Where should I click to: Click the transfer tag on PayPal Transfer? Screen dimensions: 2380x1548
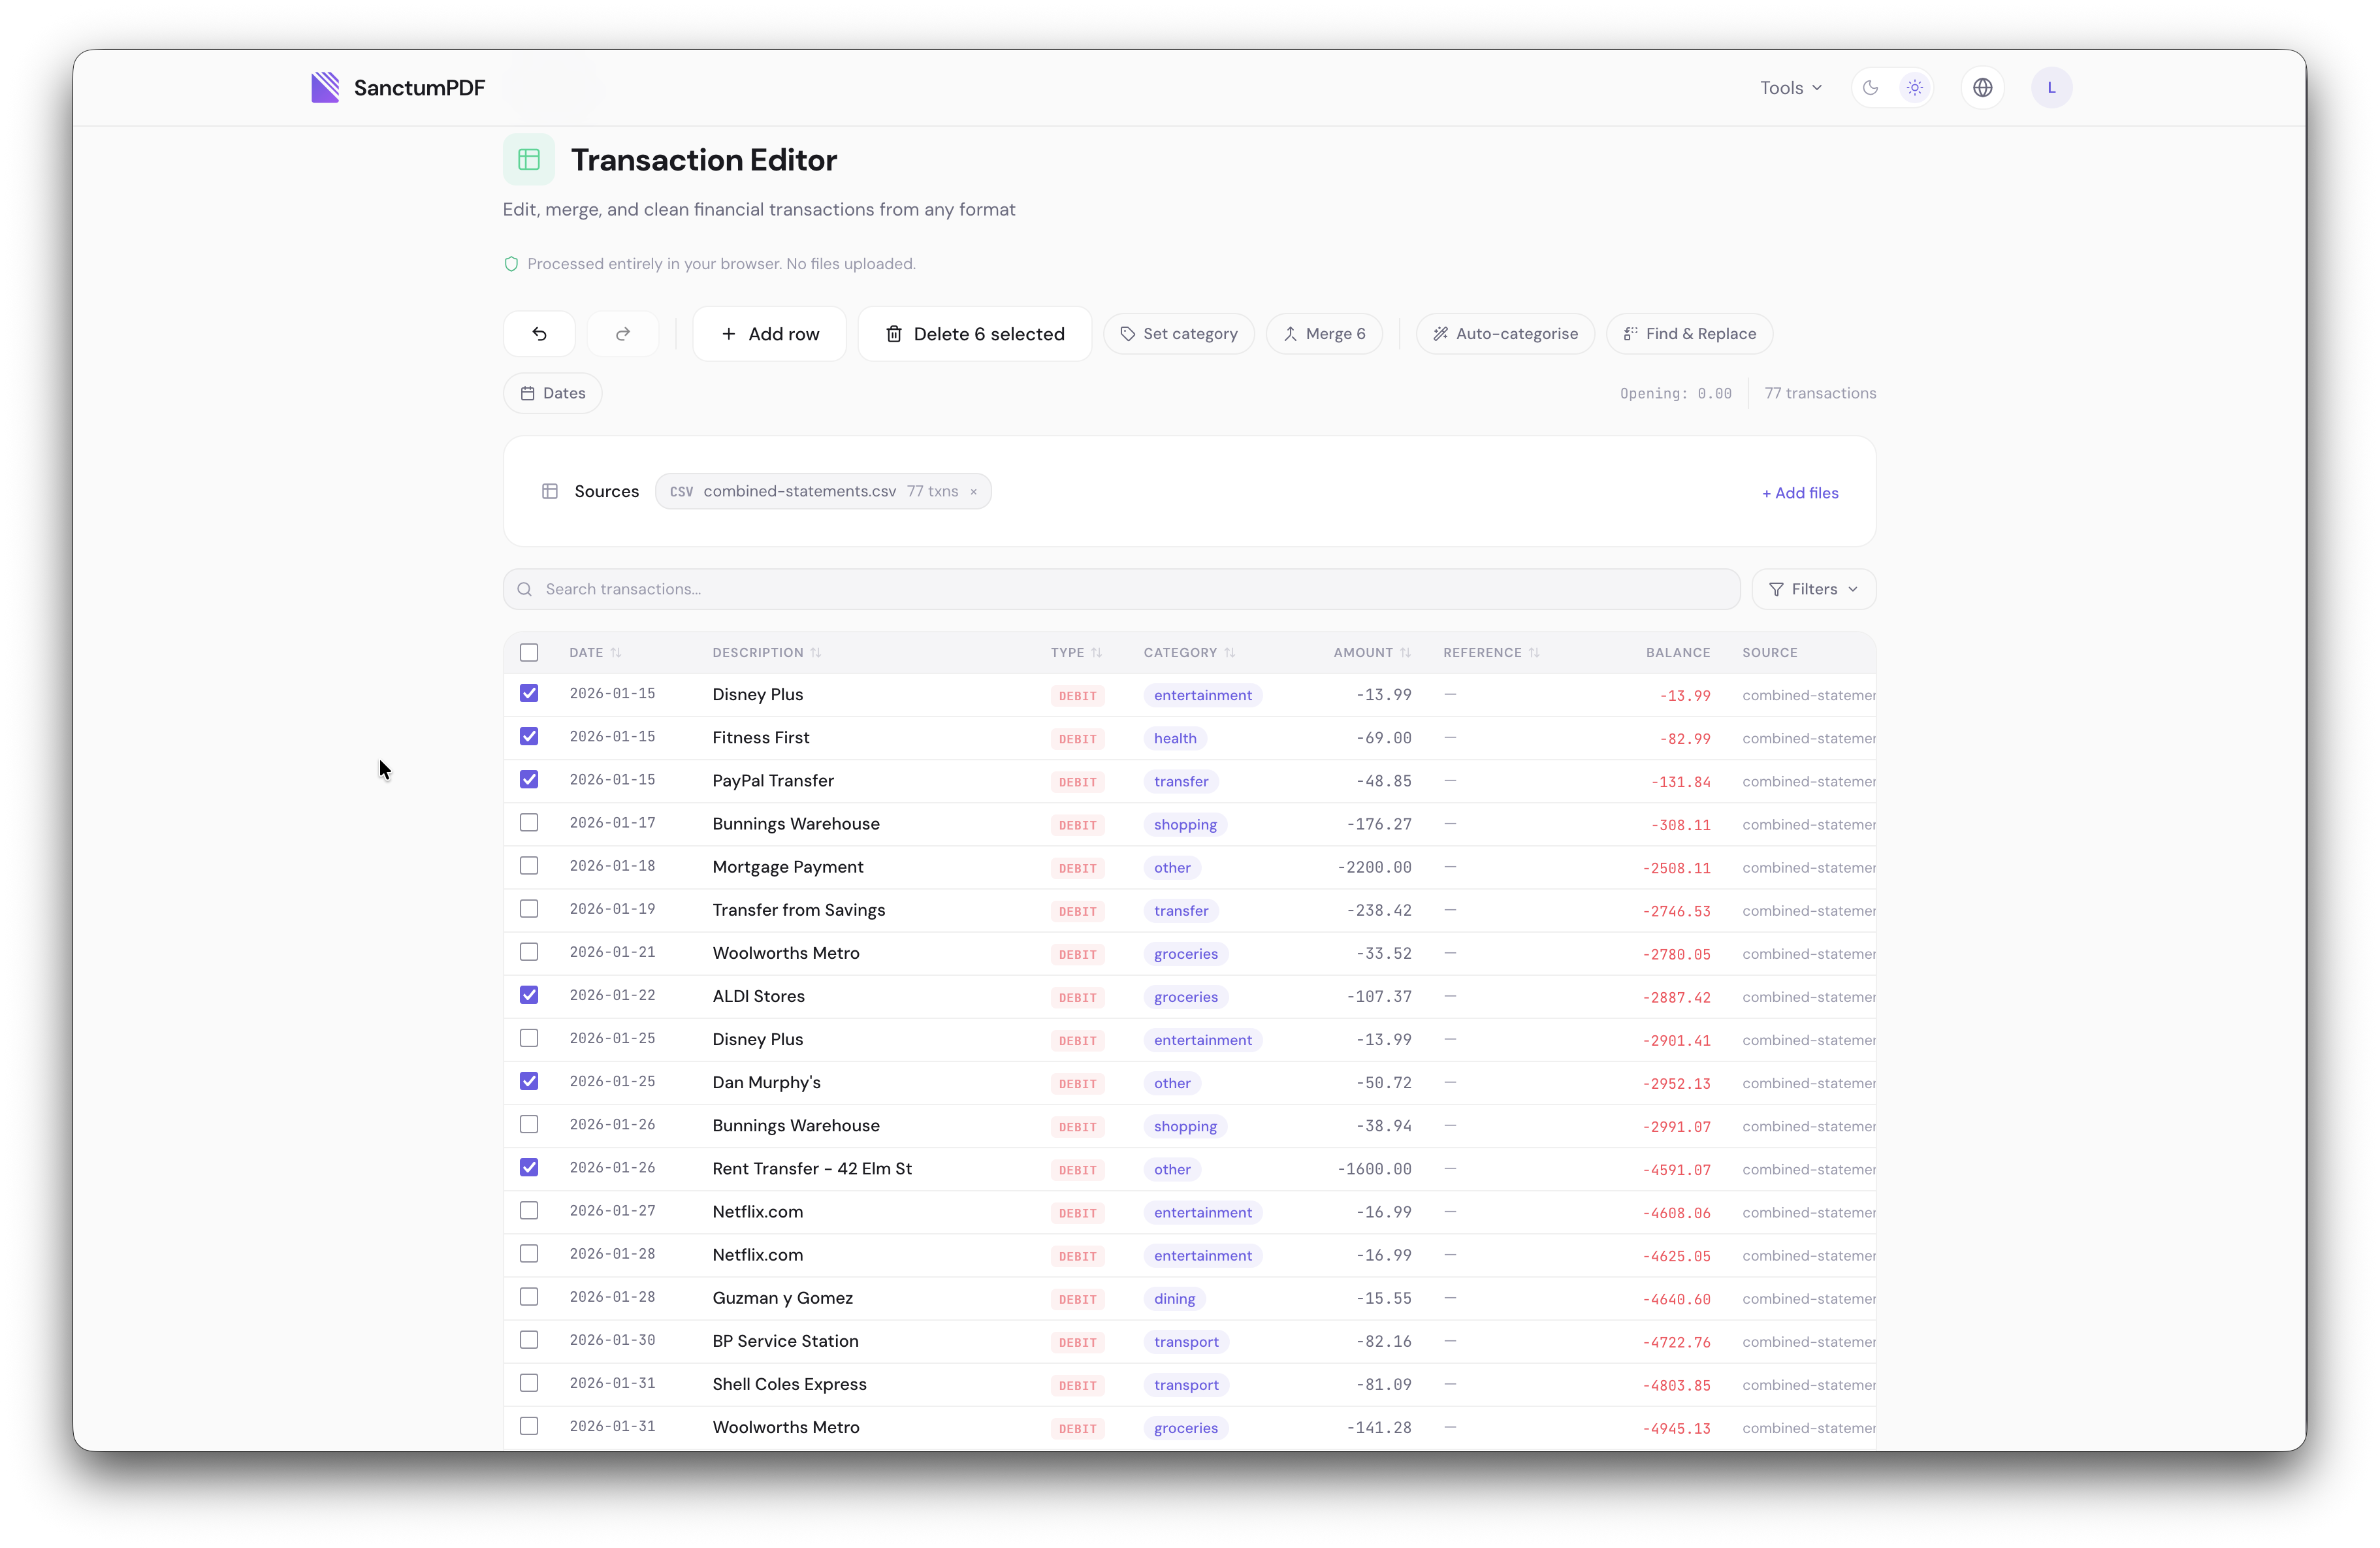[x=1181, y=782]
